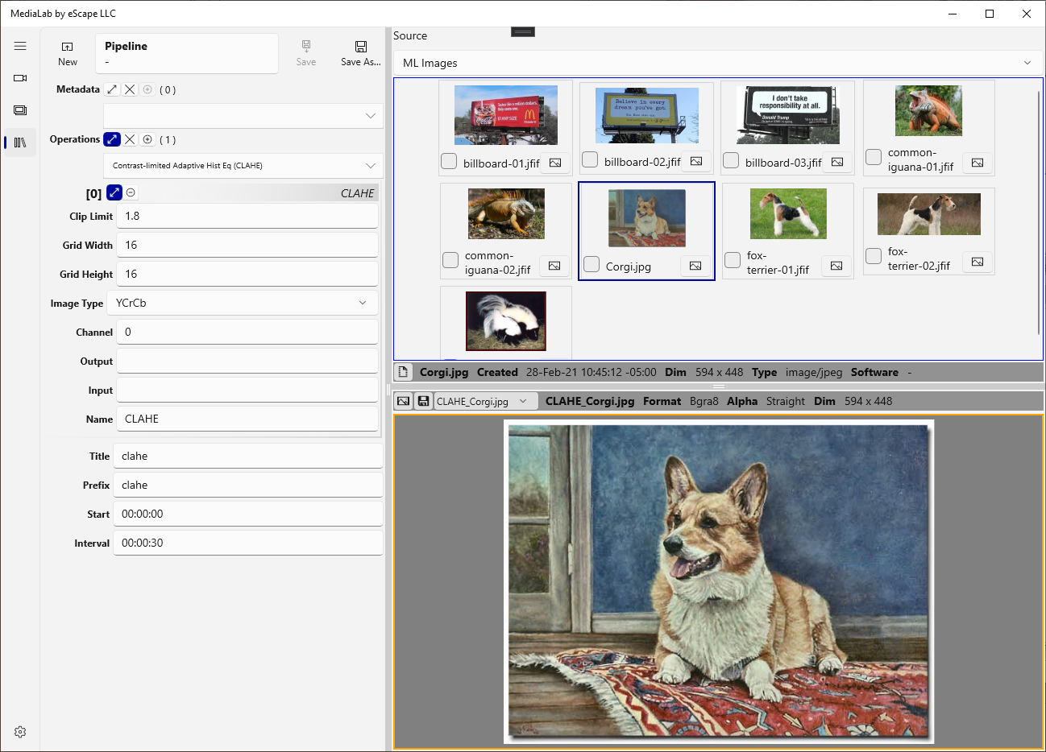Tick the billboard-02.jfif checkbox

pyautogui.click(x=590, y=160)
